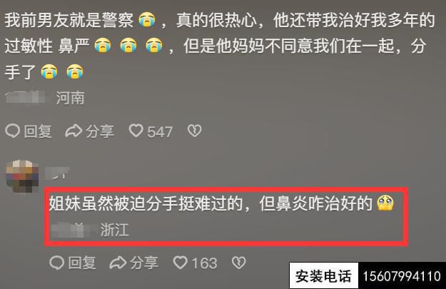Dislike the first comment using broken heart
This screenshot has height=289, width=446.
point(195,131)
